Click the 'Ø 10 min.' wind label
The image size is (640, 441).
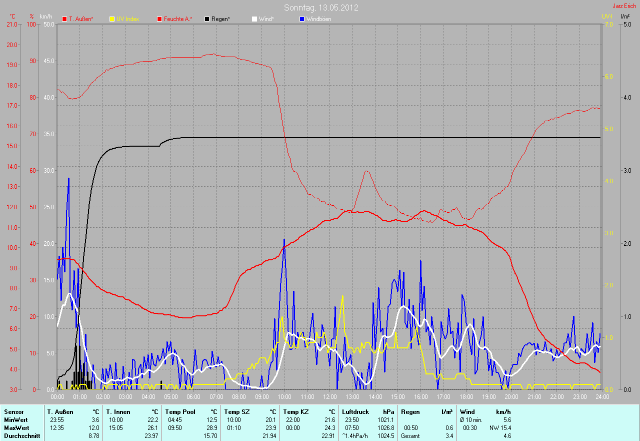tap(471, 419)
